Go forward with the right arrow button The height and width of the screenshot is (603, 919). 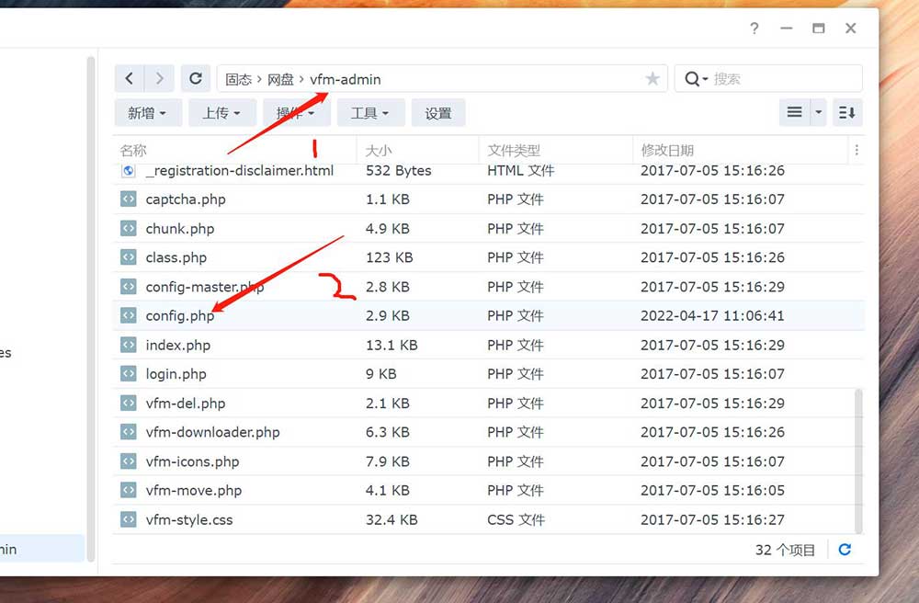coord(159,78)
